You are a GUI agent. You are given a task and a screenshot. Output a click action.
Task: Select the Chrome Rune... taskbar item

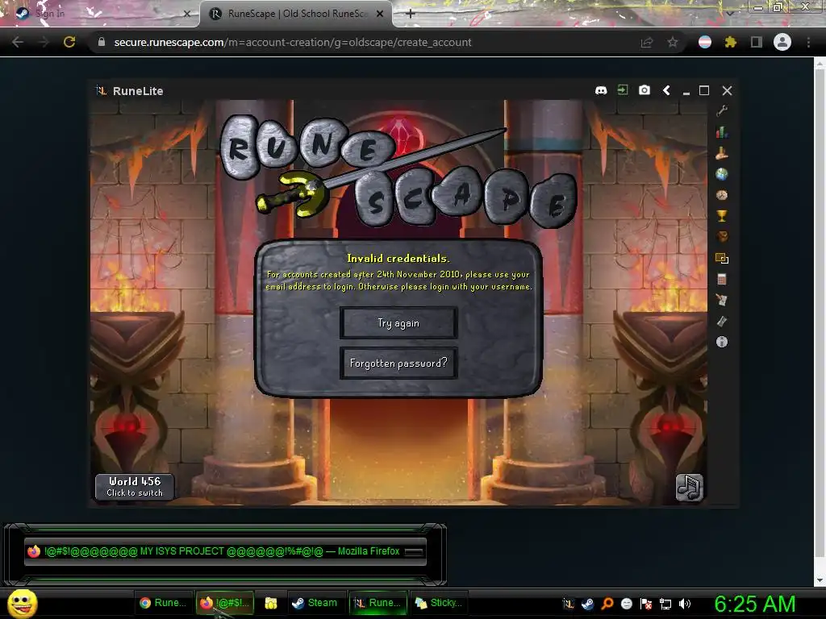coord(163,603)
